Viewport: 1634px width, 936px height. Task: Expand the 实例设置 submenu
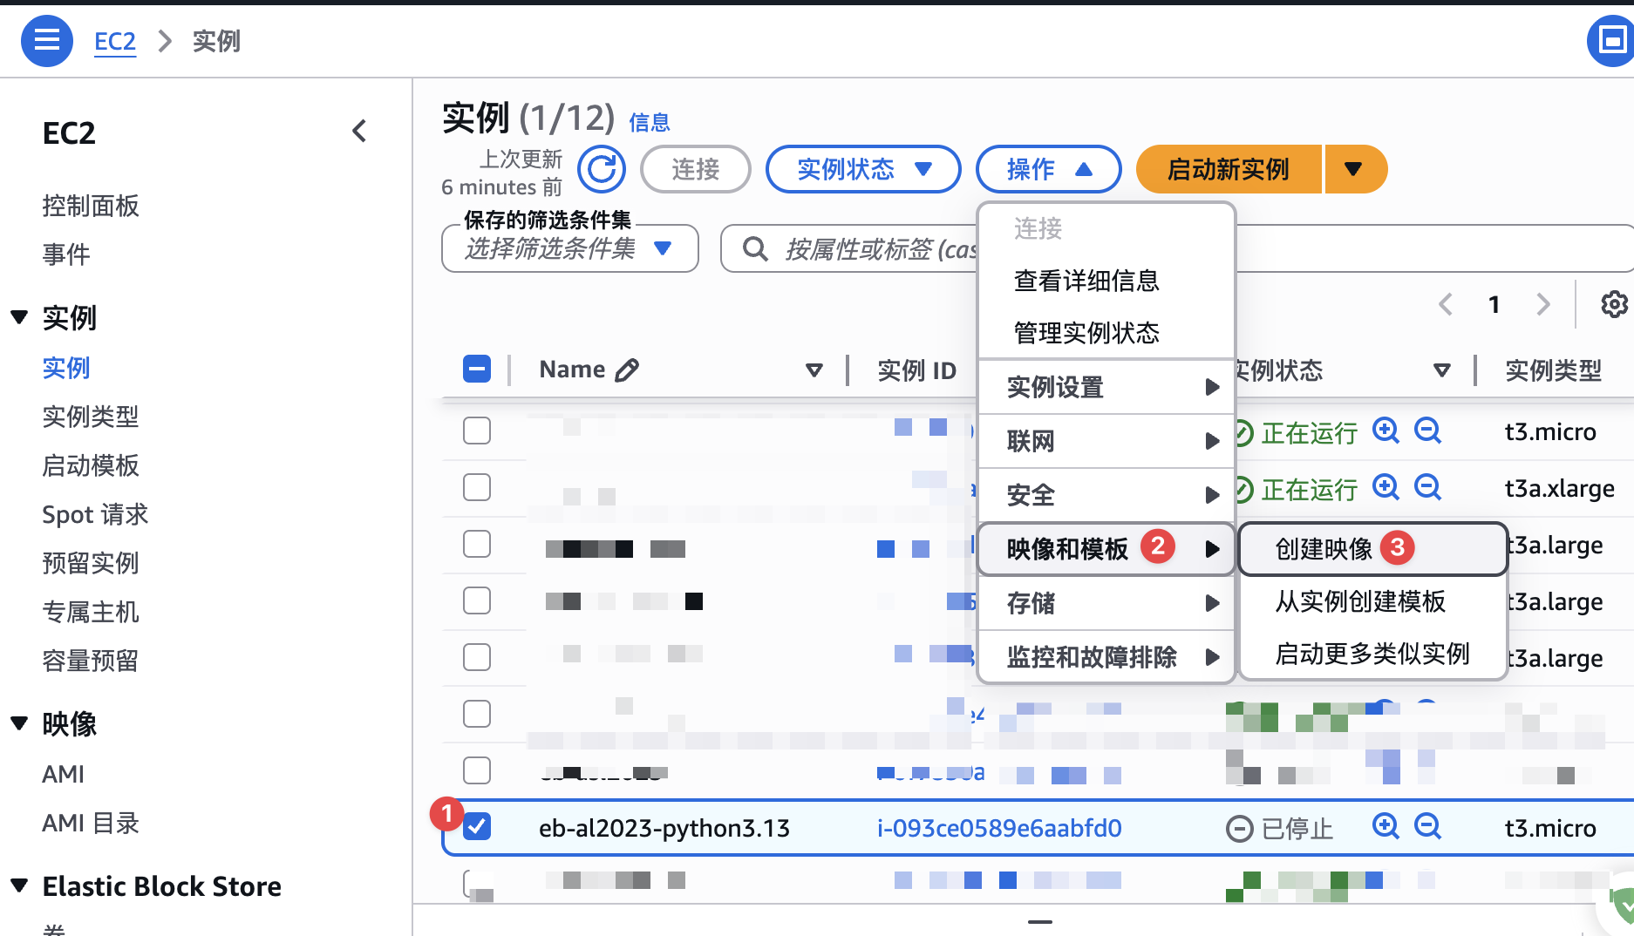pos(1106,387)
